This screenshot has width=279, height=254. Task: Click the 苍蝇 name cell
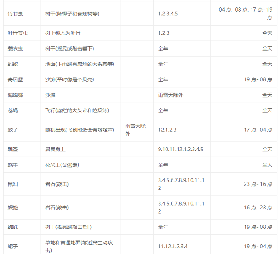coord(13,111)
